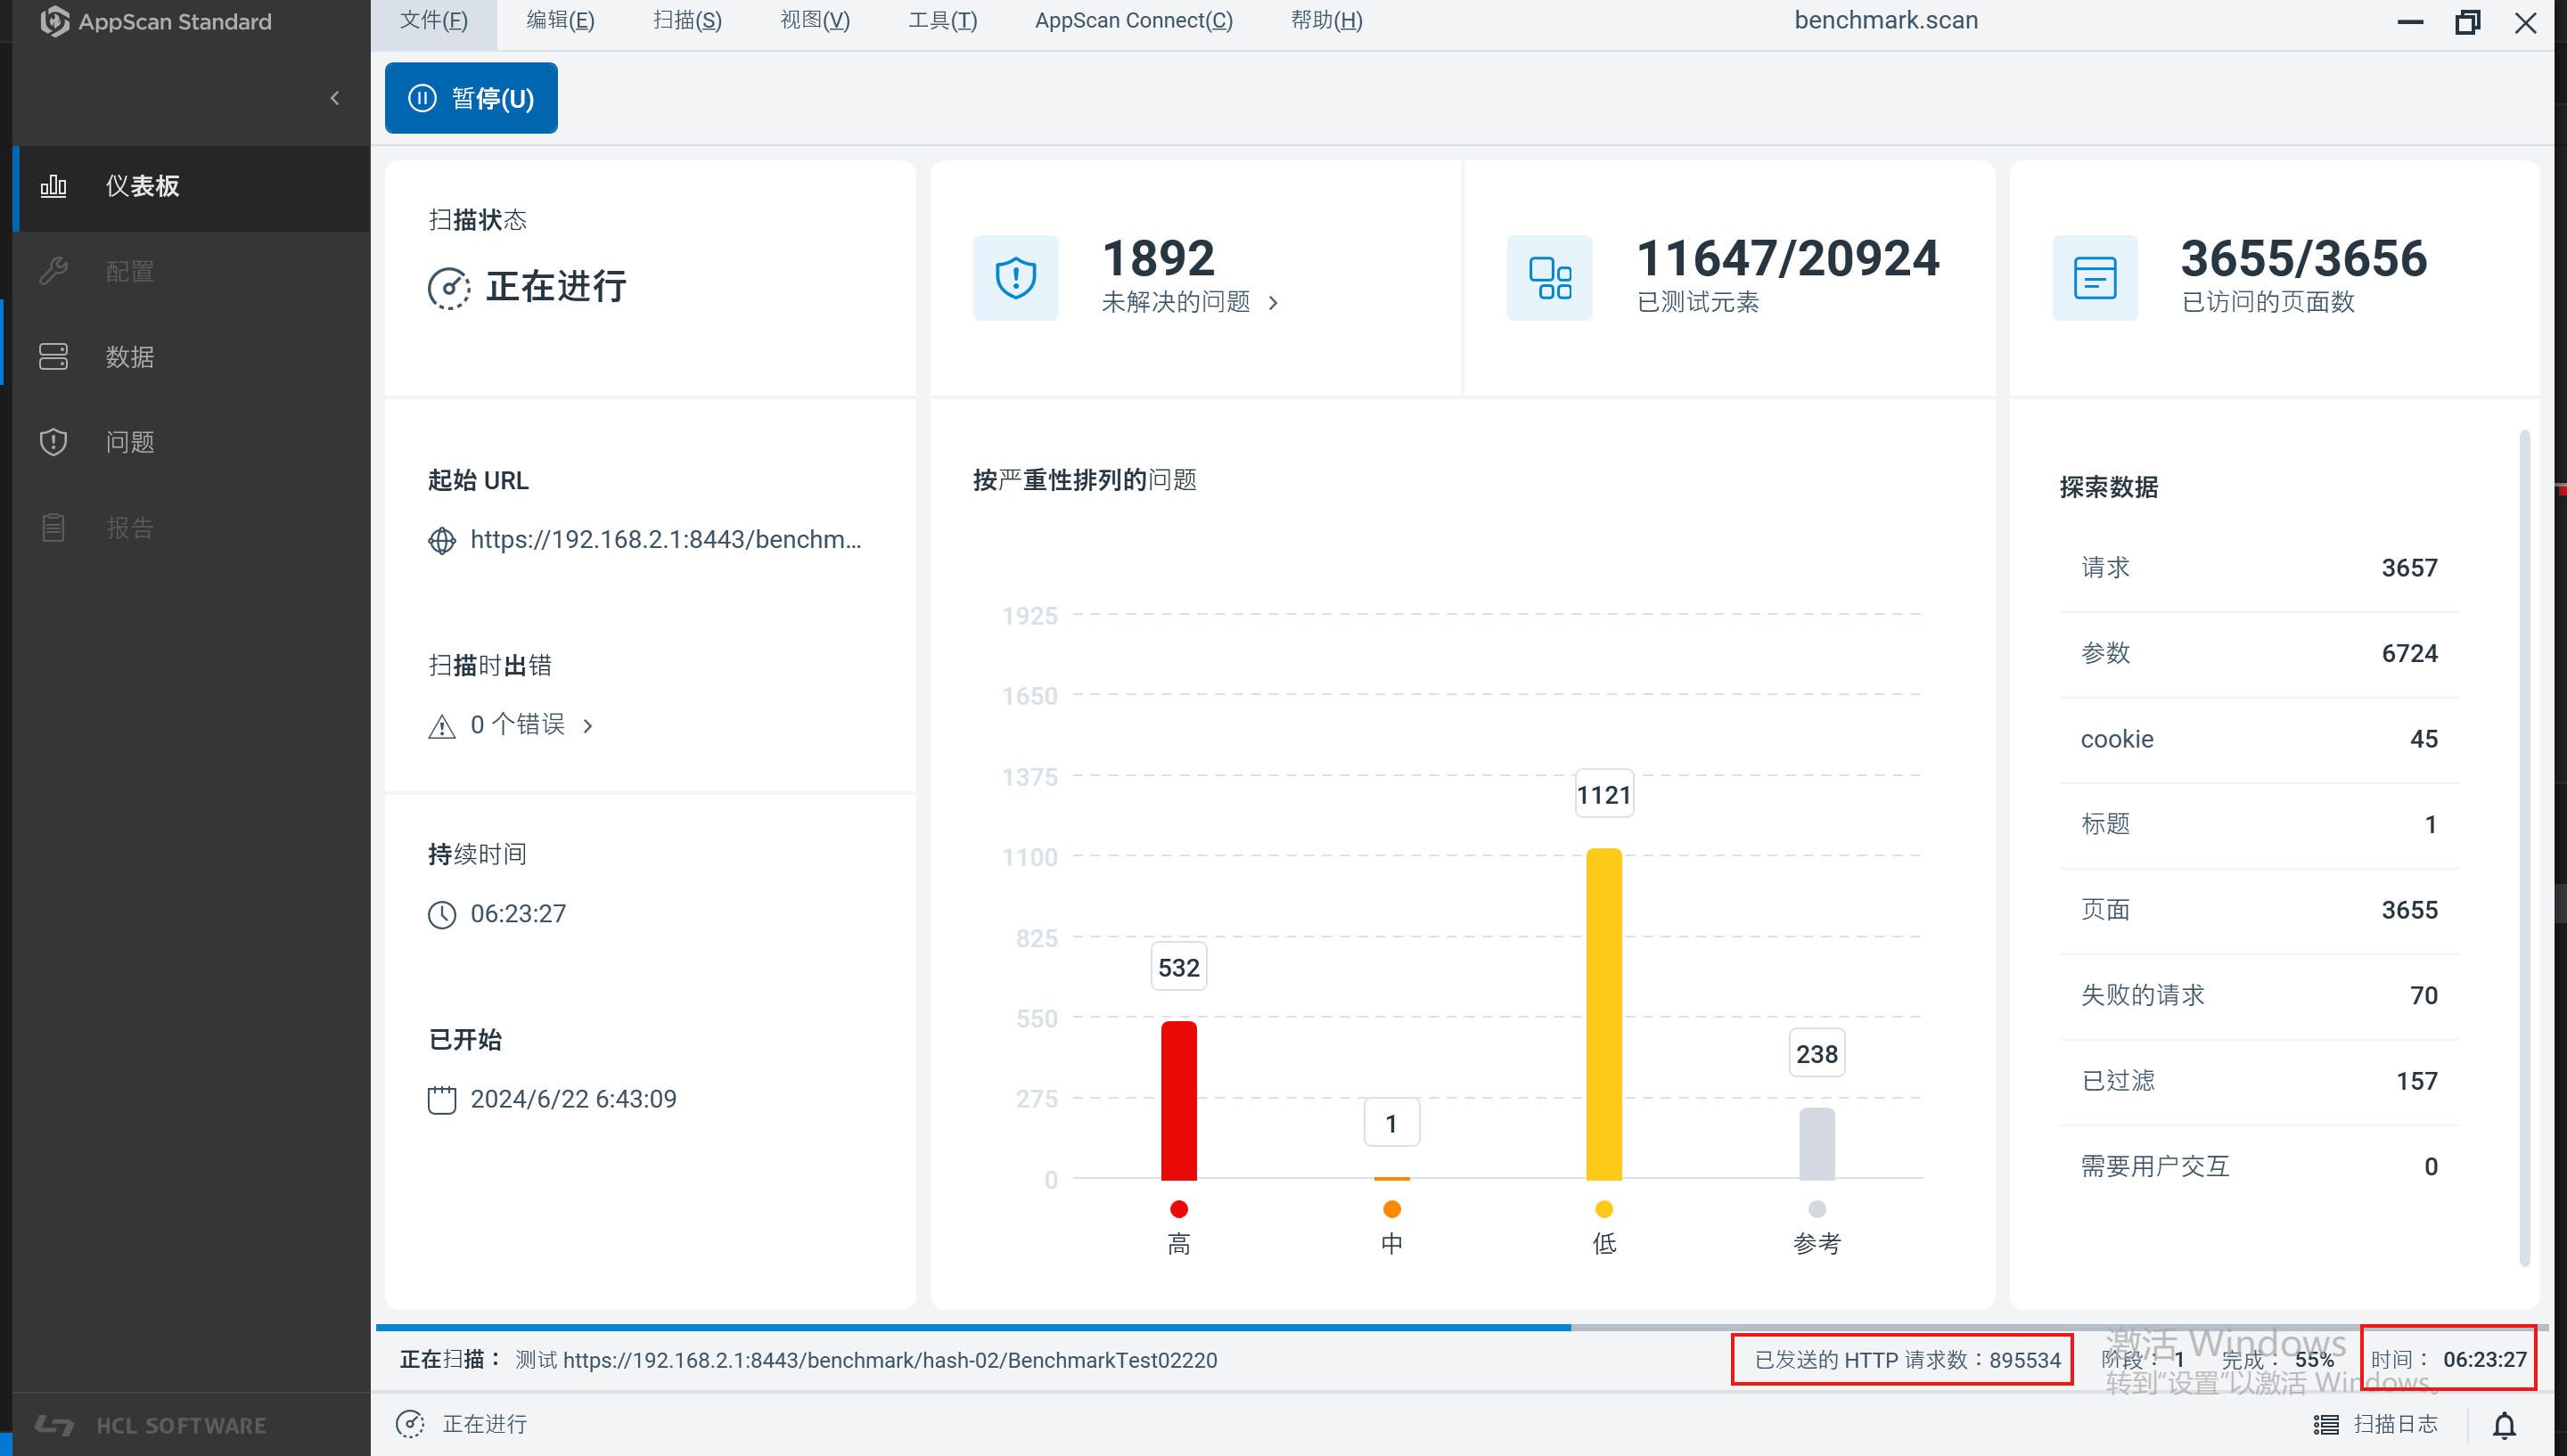Click the visited pages document icon
This screenshot has width=2567, height=1456.
2095,278
